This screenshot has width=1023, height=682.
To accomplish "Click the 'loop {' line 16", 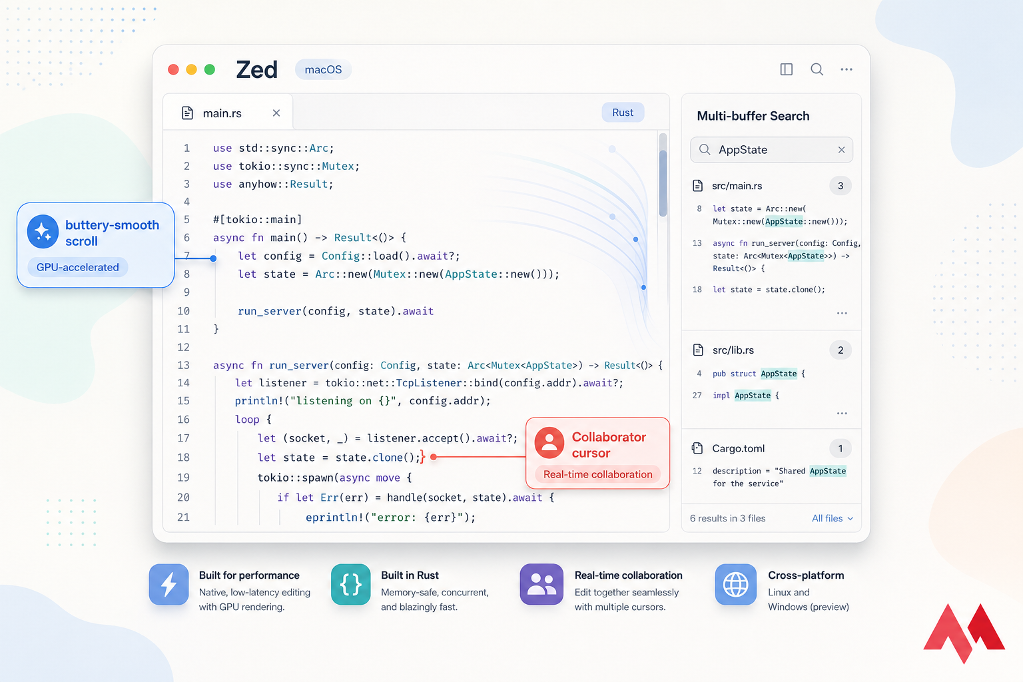I will point(253,420).
